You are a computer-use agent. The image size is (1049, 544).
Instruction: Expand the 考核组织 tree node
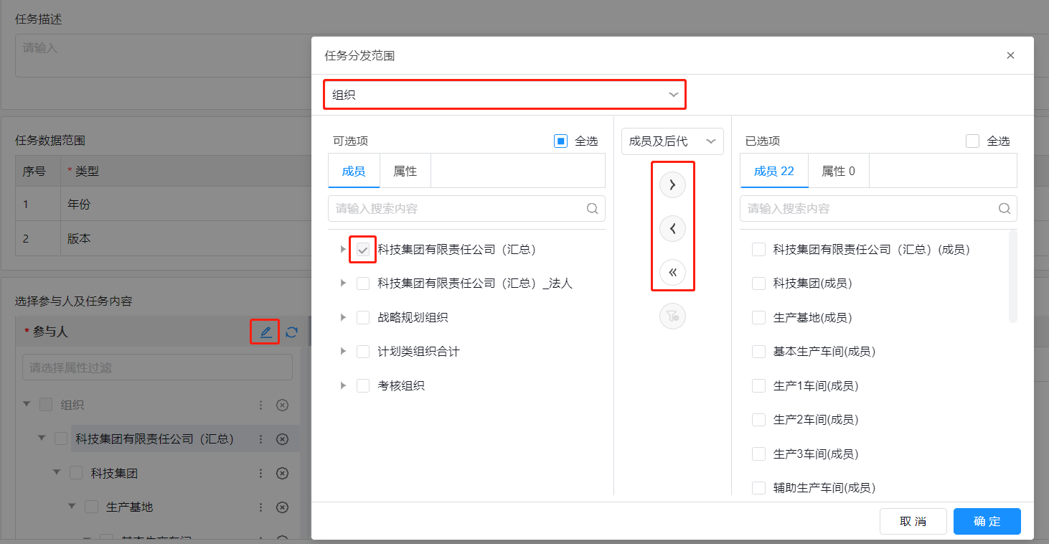pos(344,386)
